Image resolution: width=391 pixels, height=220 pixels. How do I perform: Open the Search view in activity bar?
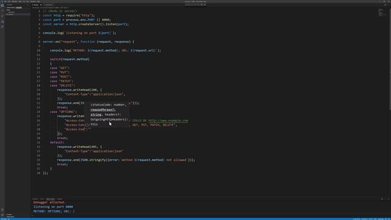click(x=2, y=10)
